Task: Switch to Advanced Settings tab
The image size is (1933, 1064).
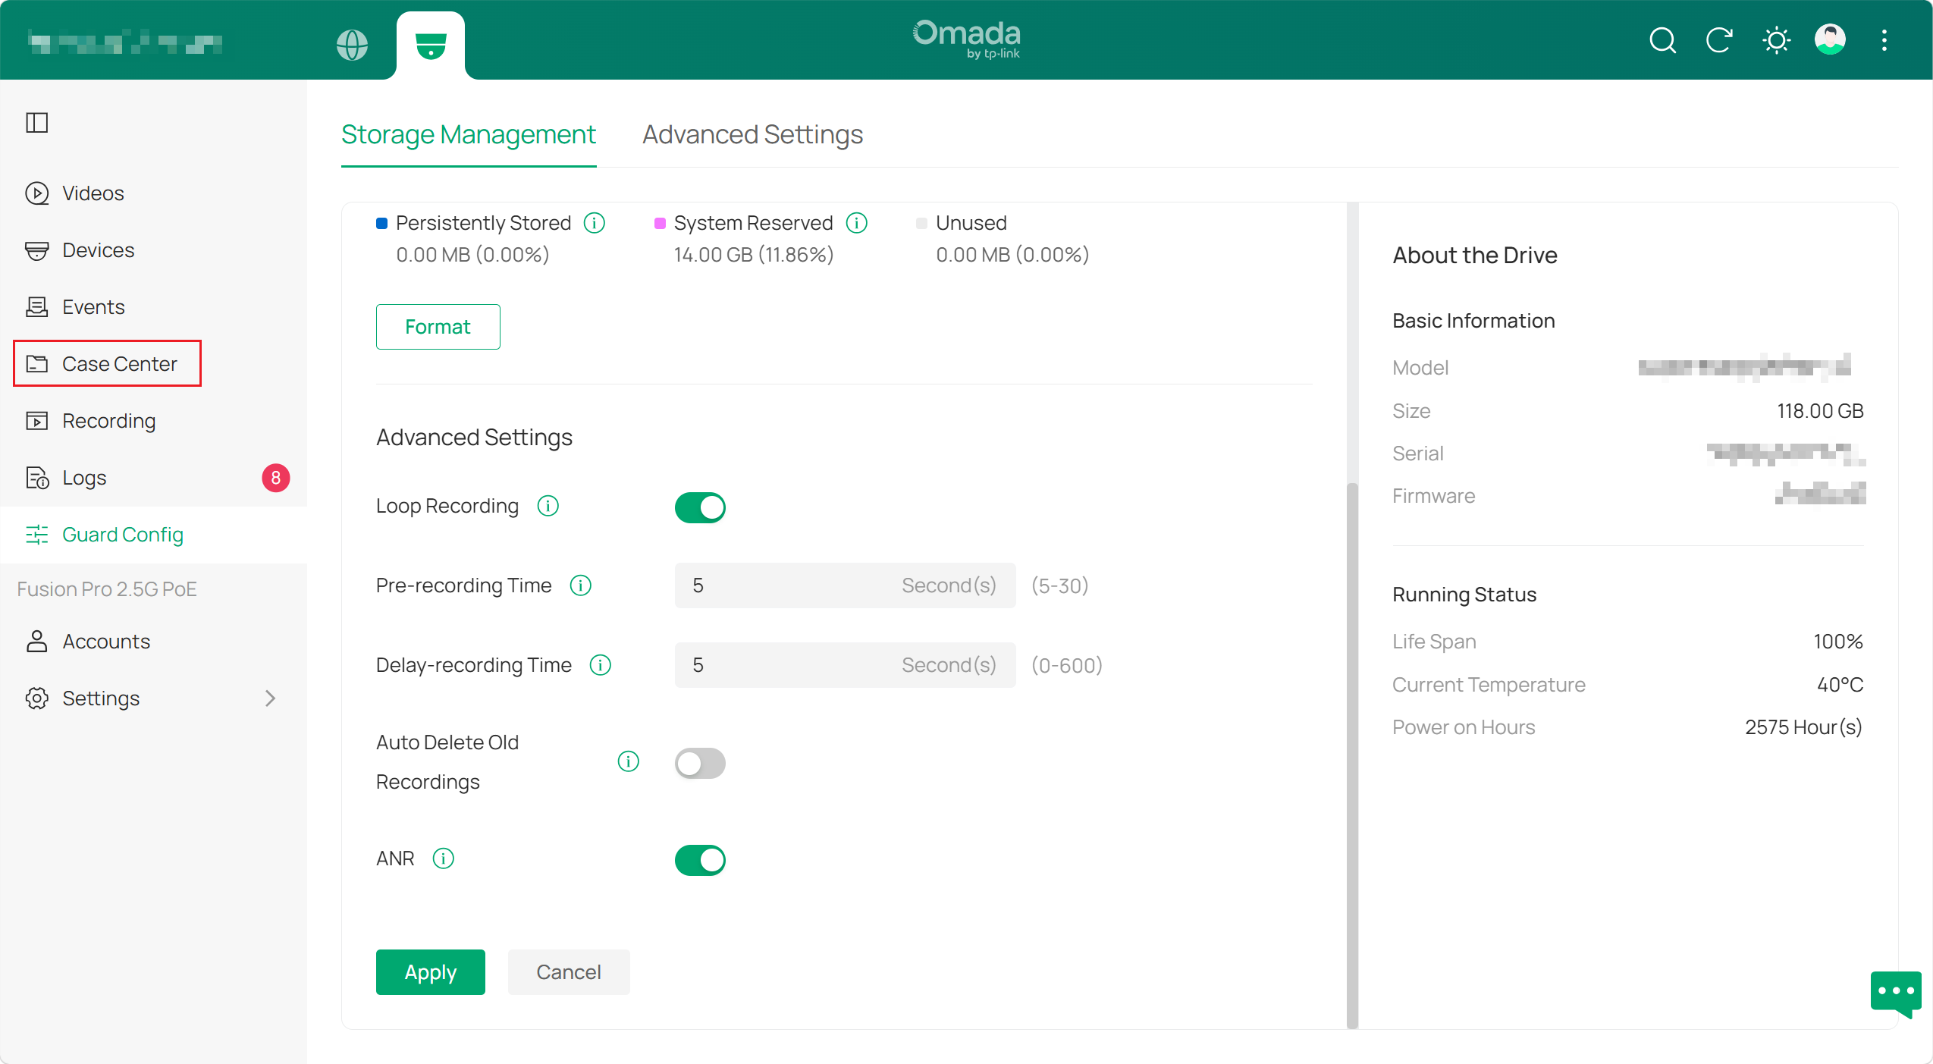Action: pos(752,135)
